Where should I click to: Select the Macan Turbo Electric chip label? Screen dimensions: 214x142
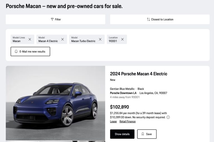click(x=83, y=39)
